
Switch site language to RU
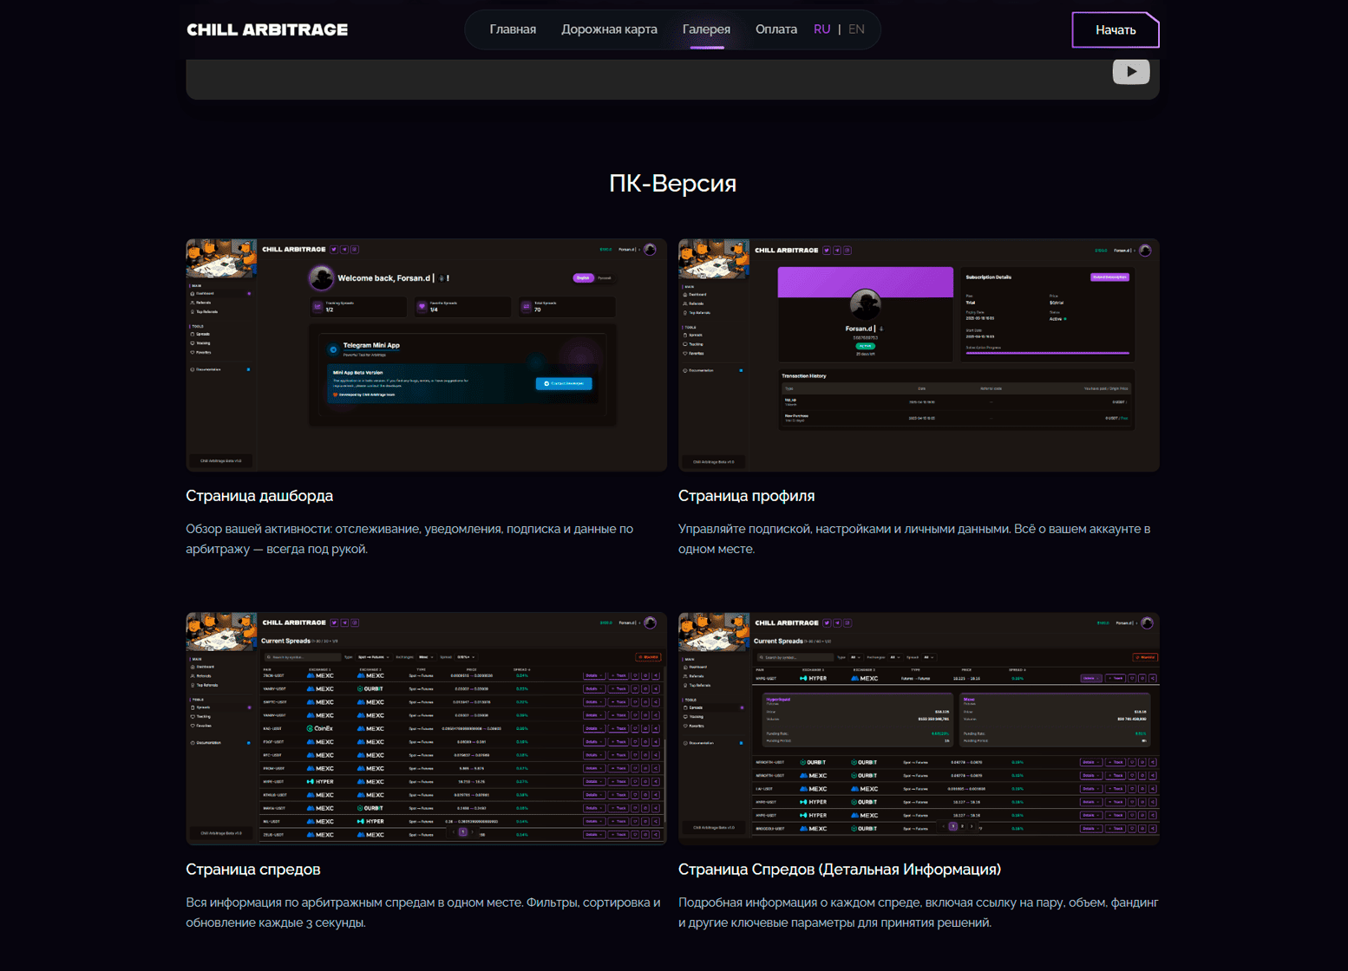click(821, 29)
